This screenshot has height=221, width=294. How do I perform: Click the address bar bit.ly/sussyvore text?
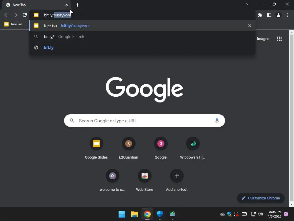point(57,15)
